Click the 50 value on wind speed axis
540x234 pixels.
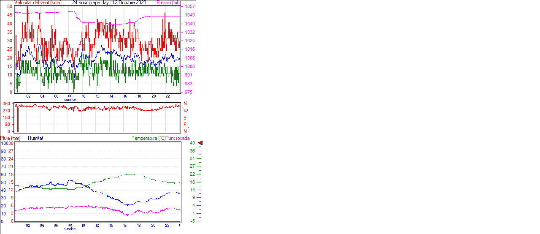point(9,7)
